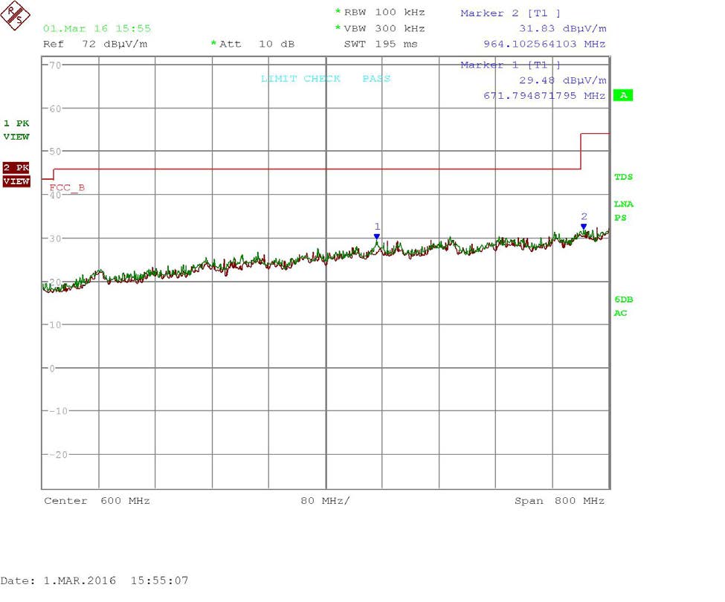
Task: Click the Date: 1.MAR.2016 footer text
Action: 94,580
